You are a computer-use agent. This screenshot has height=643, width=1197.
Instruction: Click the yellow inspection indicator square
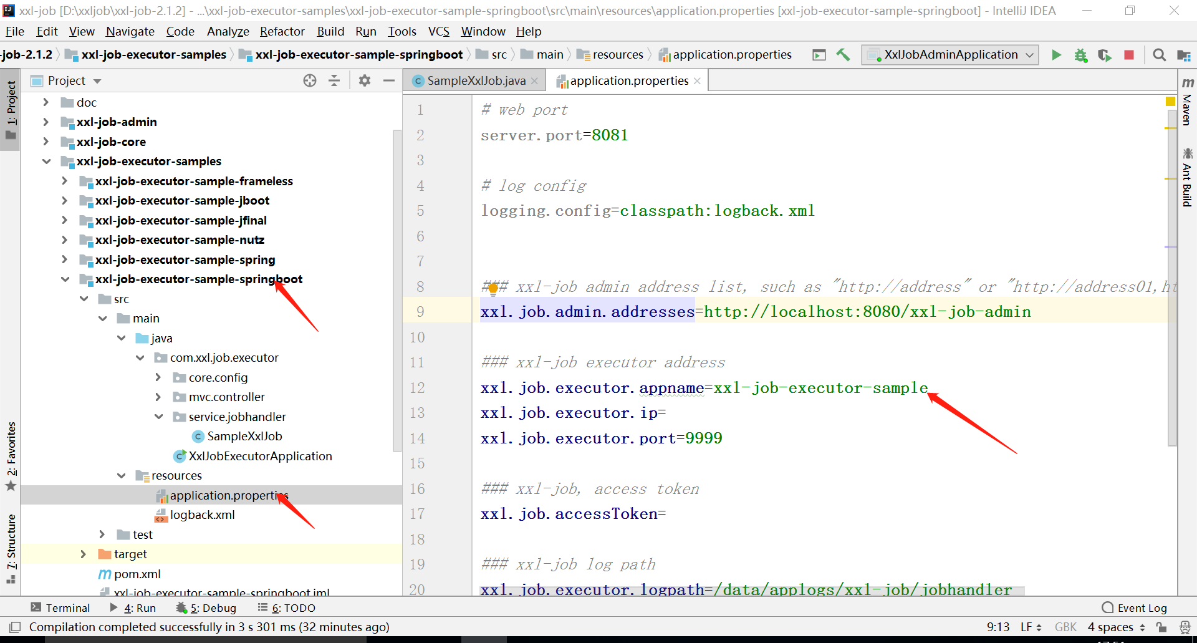click(x=1170, y=101)
